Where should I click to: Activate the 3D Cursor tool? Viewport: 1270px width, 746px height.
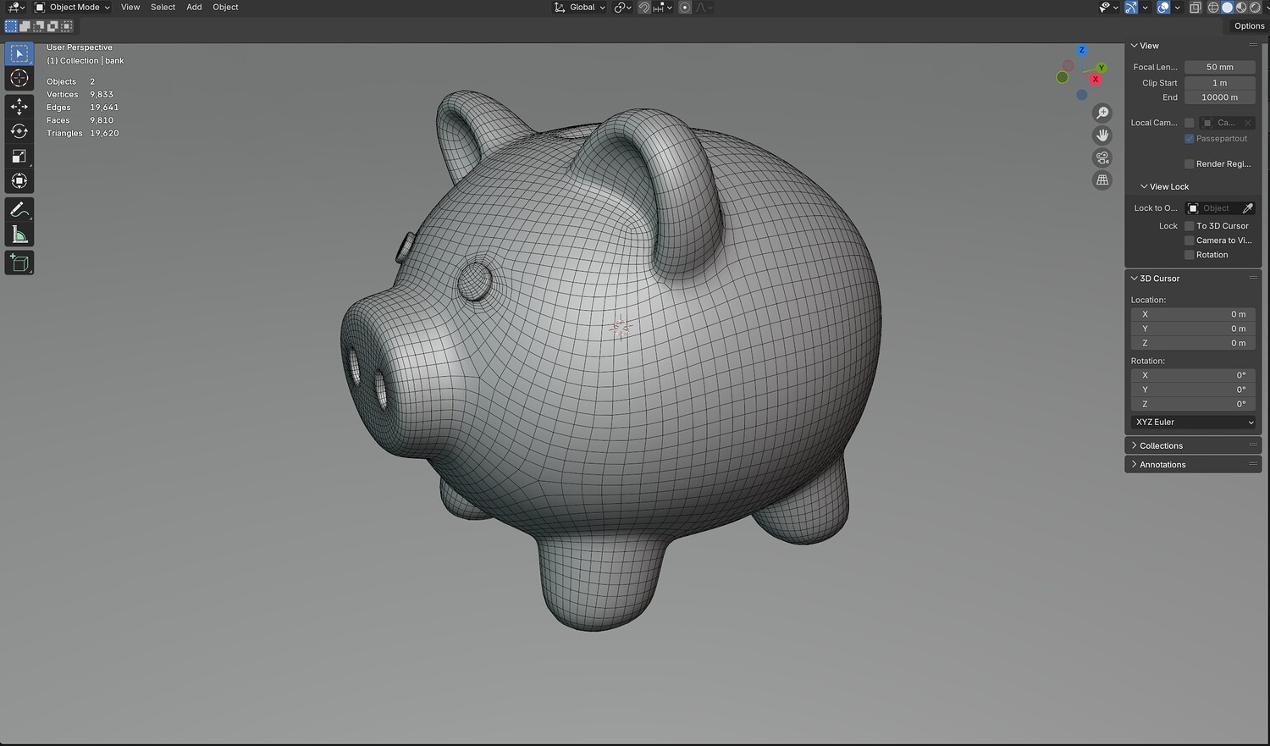[19, 79]
